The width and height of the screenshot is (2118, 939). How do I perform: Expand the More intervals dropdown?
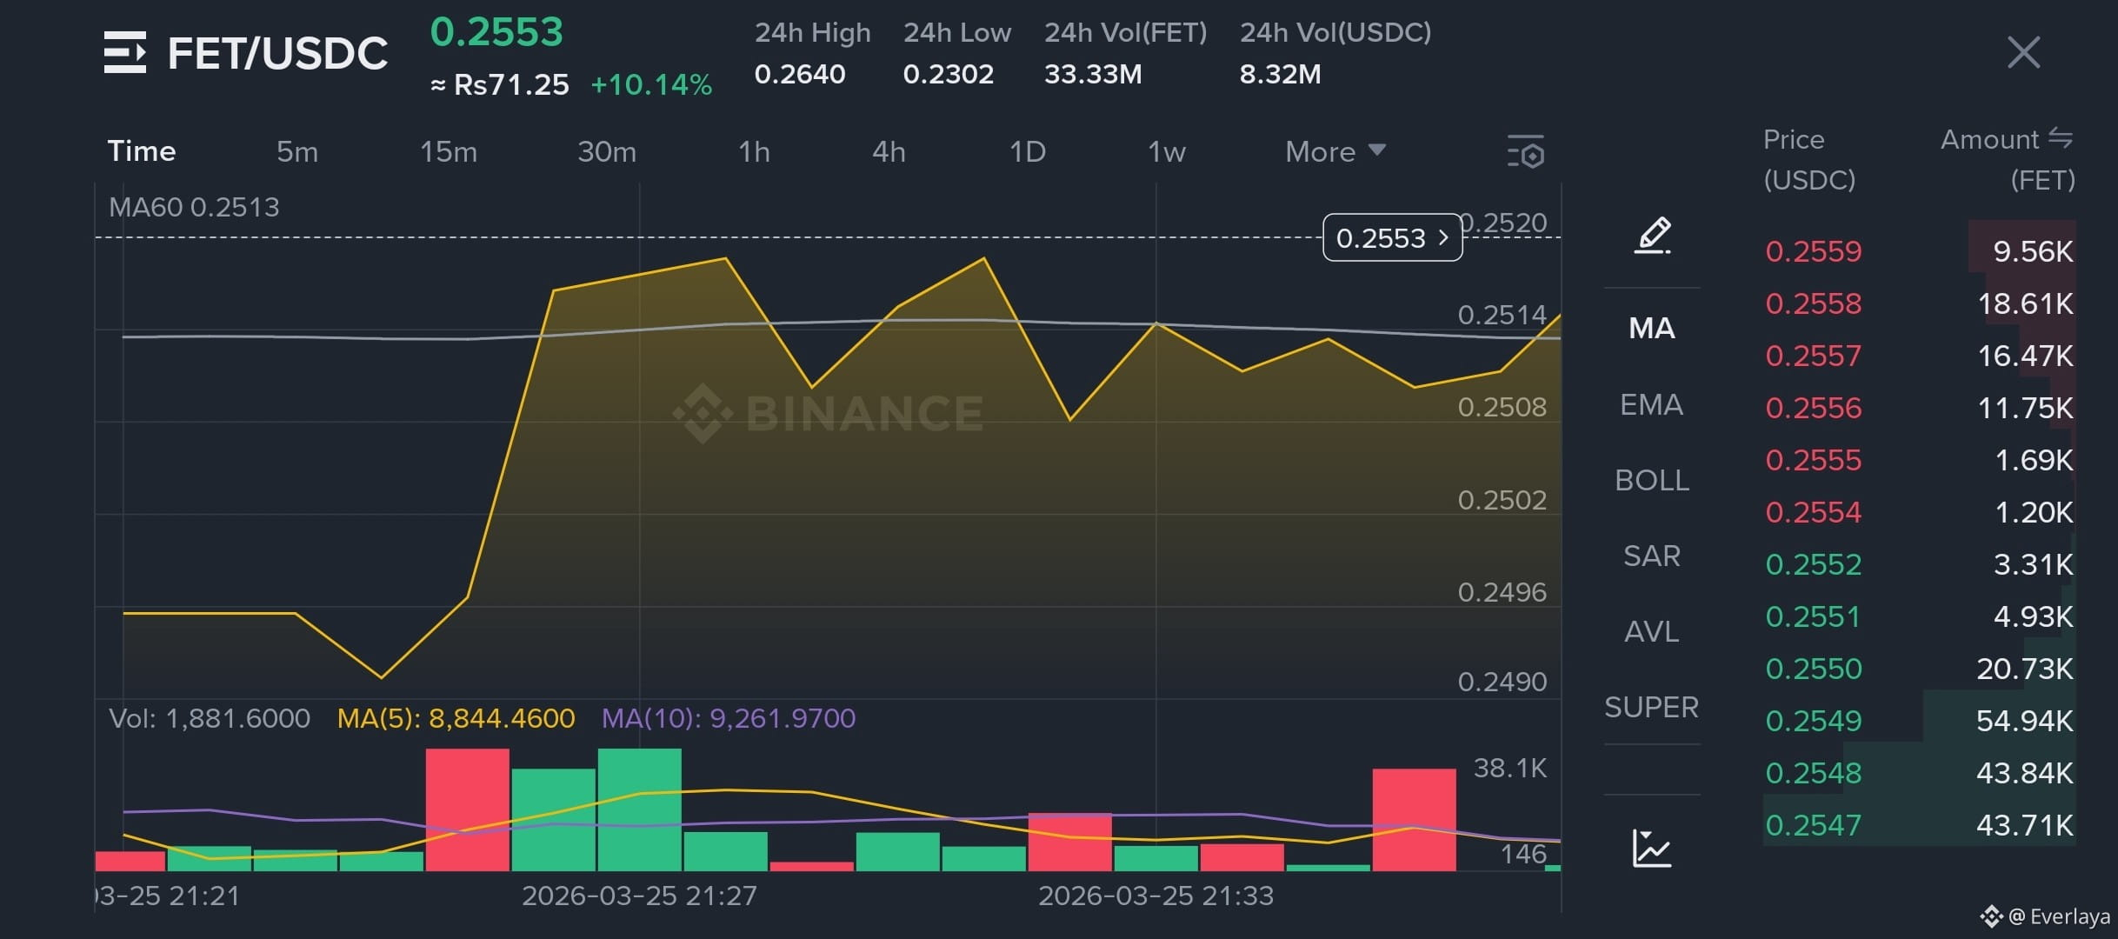[1335, 152]
